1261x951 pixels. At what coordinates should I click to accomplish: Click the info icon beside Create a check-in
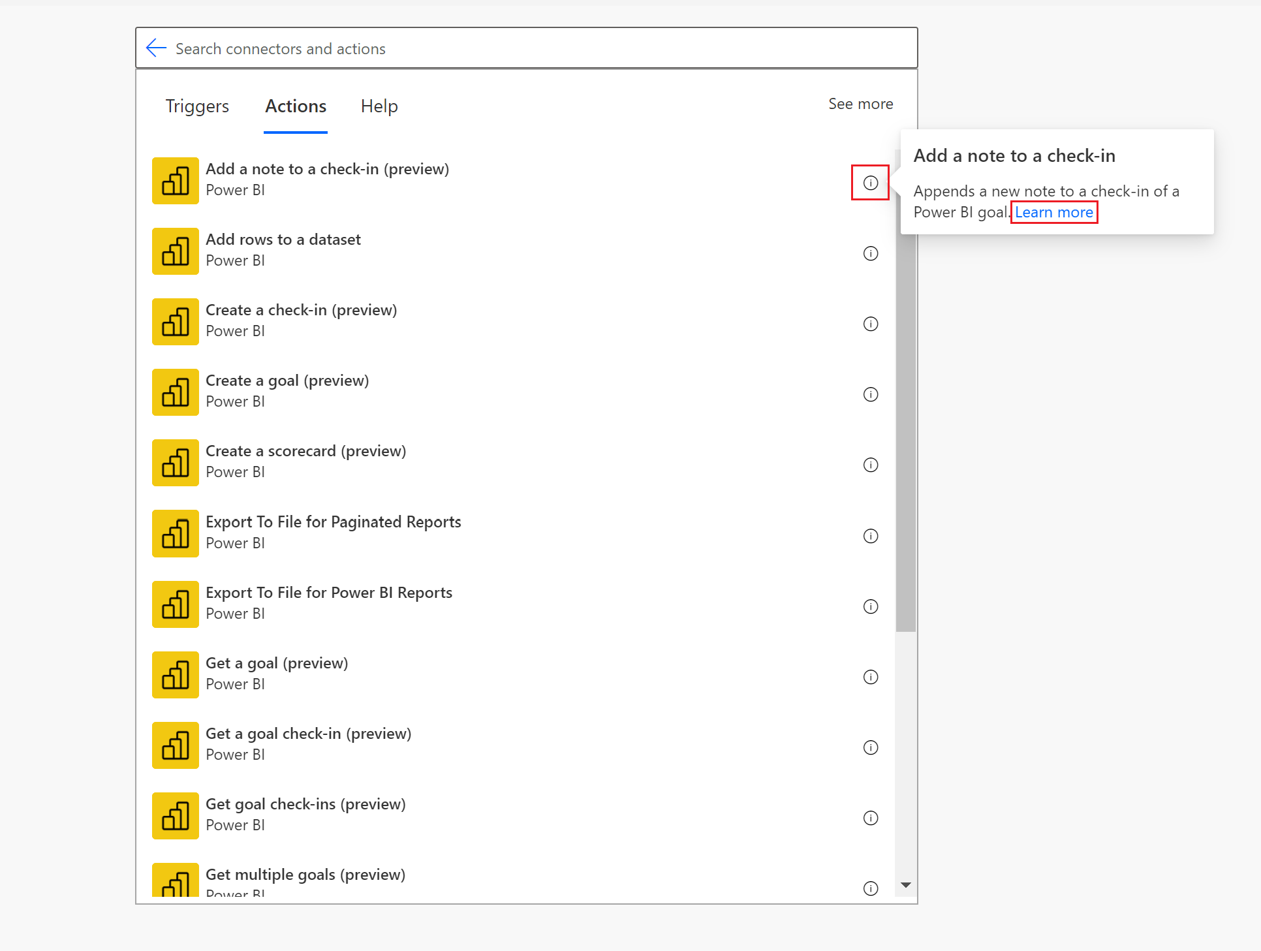pos(870,324)
